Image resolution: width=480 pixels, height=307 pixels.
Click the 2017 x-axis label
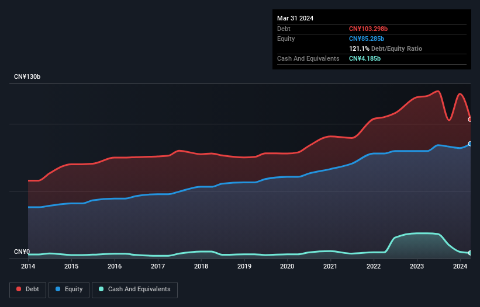click(158, 266)
